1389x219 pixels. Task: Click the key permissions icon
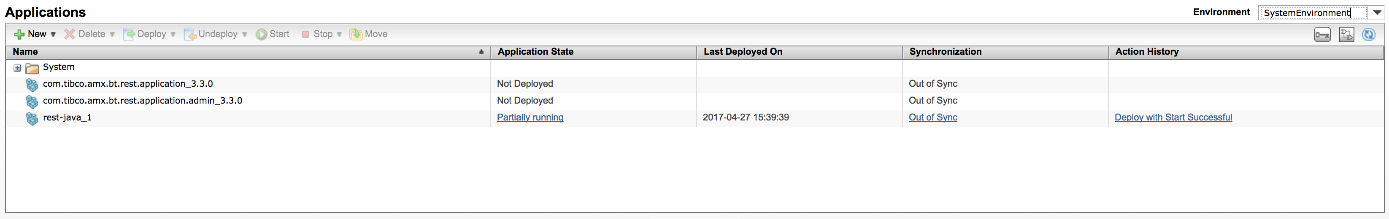coord(1321,35)
